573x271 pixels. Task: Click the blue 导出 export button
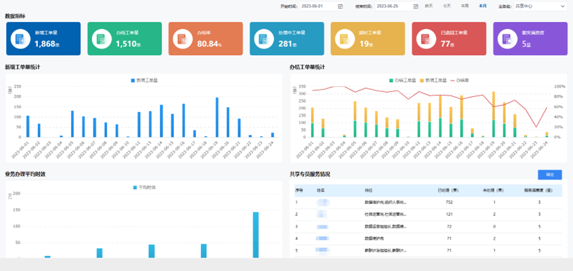(x=550, y=175)
